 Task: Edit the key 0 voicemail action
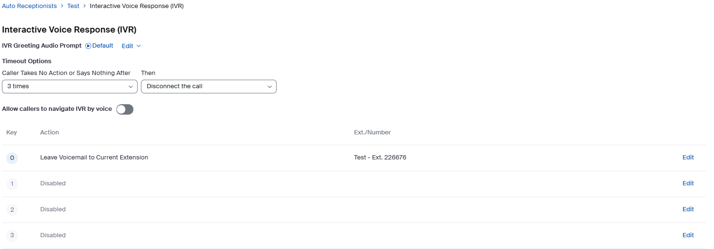(x=688, y=158)
